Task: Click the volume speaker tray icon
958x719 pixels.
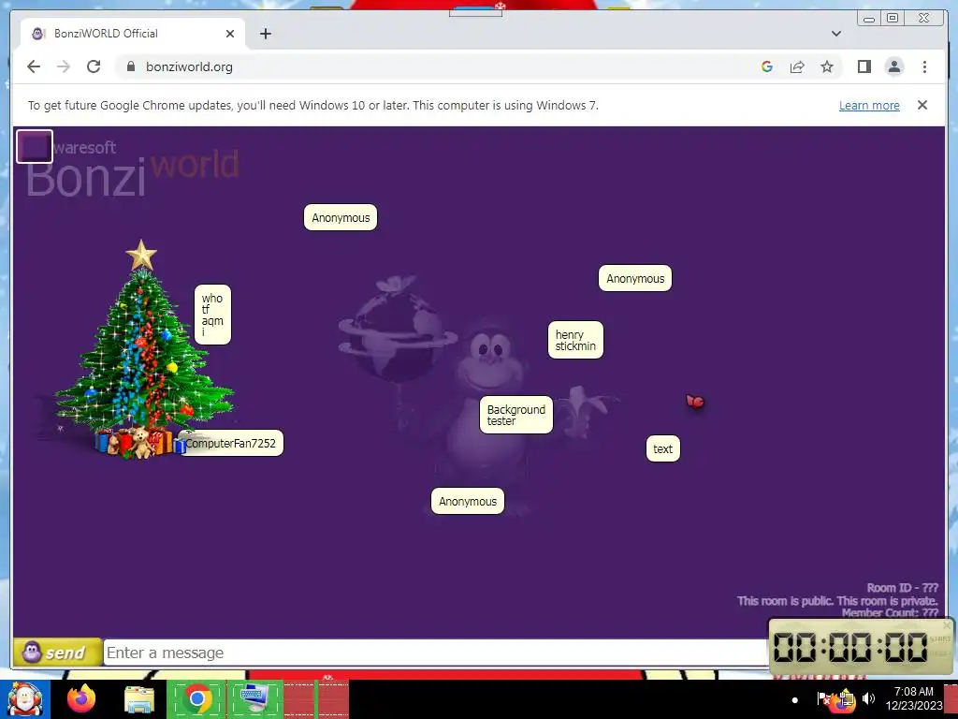Action: [x=868, y=698]
